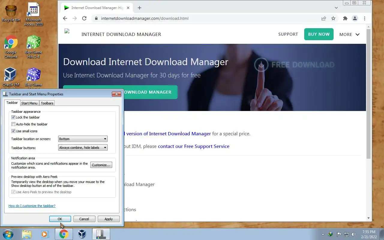This screenshot has height=240, width=384.
Task: Open the Taskbar location on screen dropdown
Action: (82, 139)
